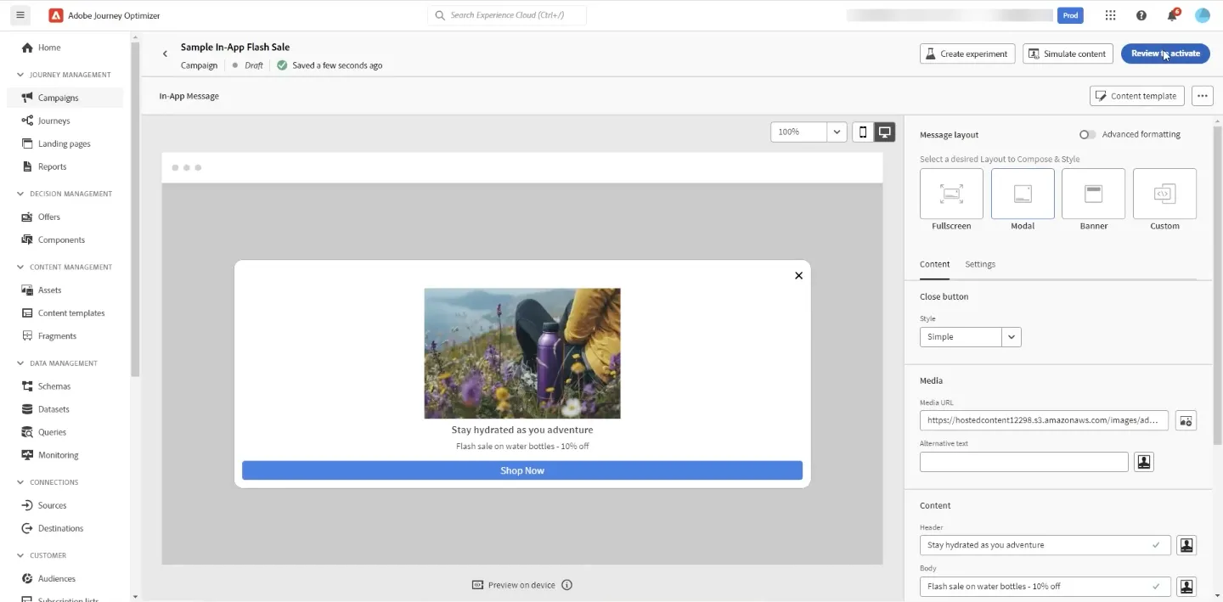Open the notifications bell
The image size is (1223, 602).
[x=1173, y=15]
